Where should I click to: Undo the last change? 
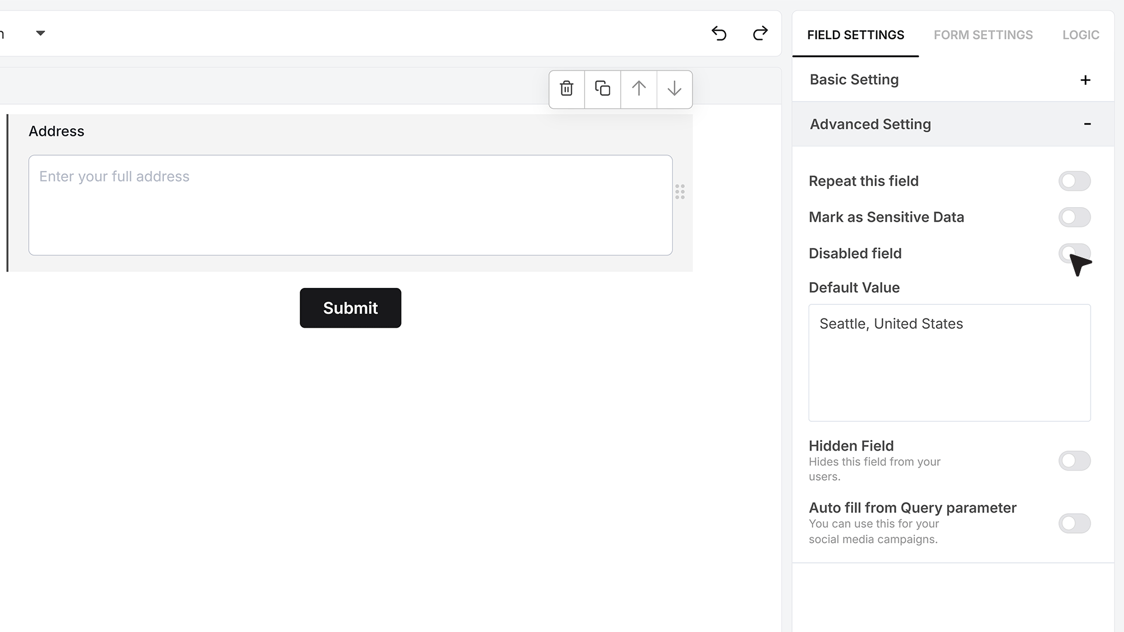click(719, 33)
